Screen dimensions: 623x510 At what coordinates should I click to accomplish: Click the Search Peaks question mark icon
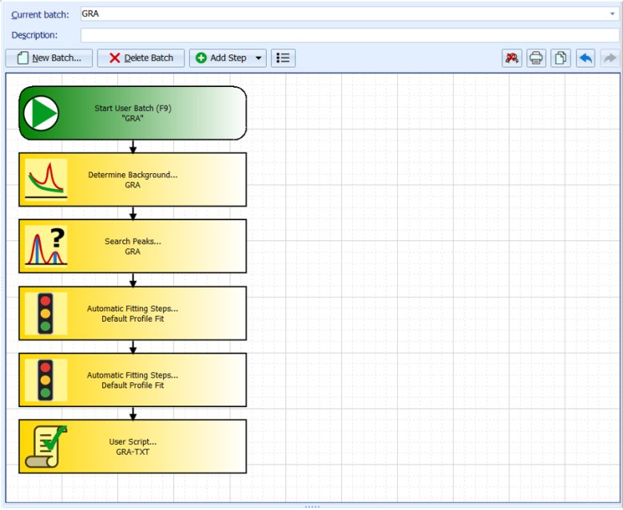46,246
